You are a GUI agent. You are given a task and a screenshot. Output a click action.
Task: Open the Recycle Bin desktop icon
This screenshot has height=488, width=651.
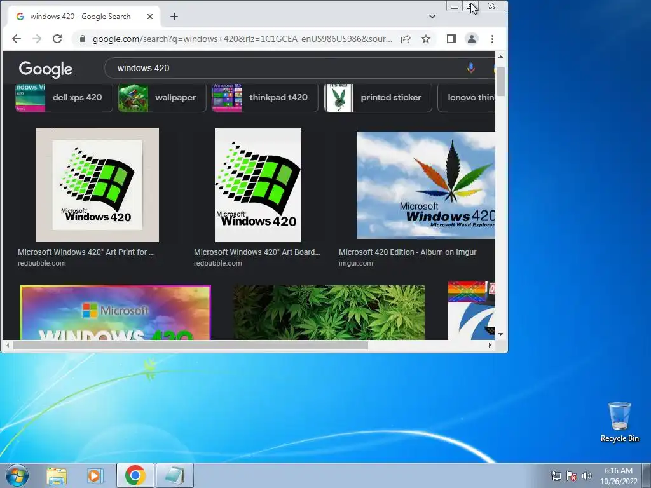coord(619,422)
